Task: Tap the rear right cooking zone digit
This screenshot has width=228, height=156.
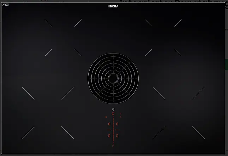Action: pos(117,124)
